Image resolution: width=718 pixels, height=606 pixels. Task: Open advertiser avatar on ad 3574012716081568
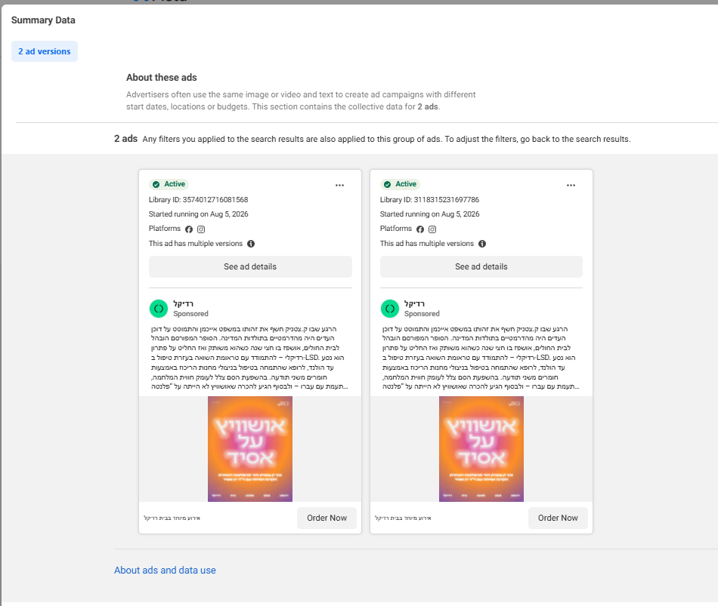[159, 309]
